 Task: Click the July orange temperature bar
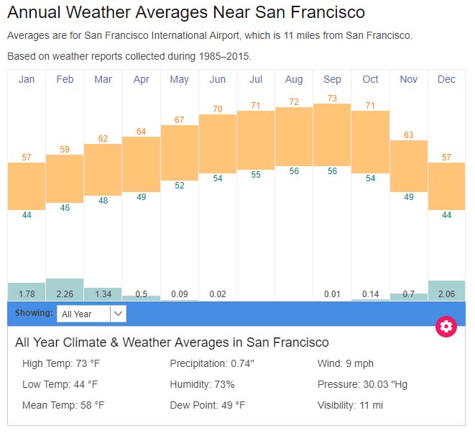pos(256,140)
